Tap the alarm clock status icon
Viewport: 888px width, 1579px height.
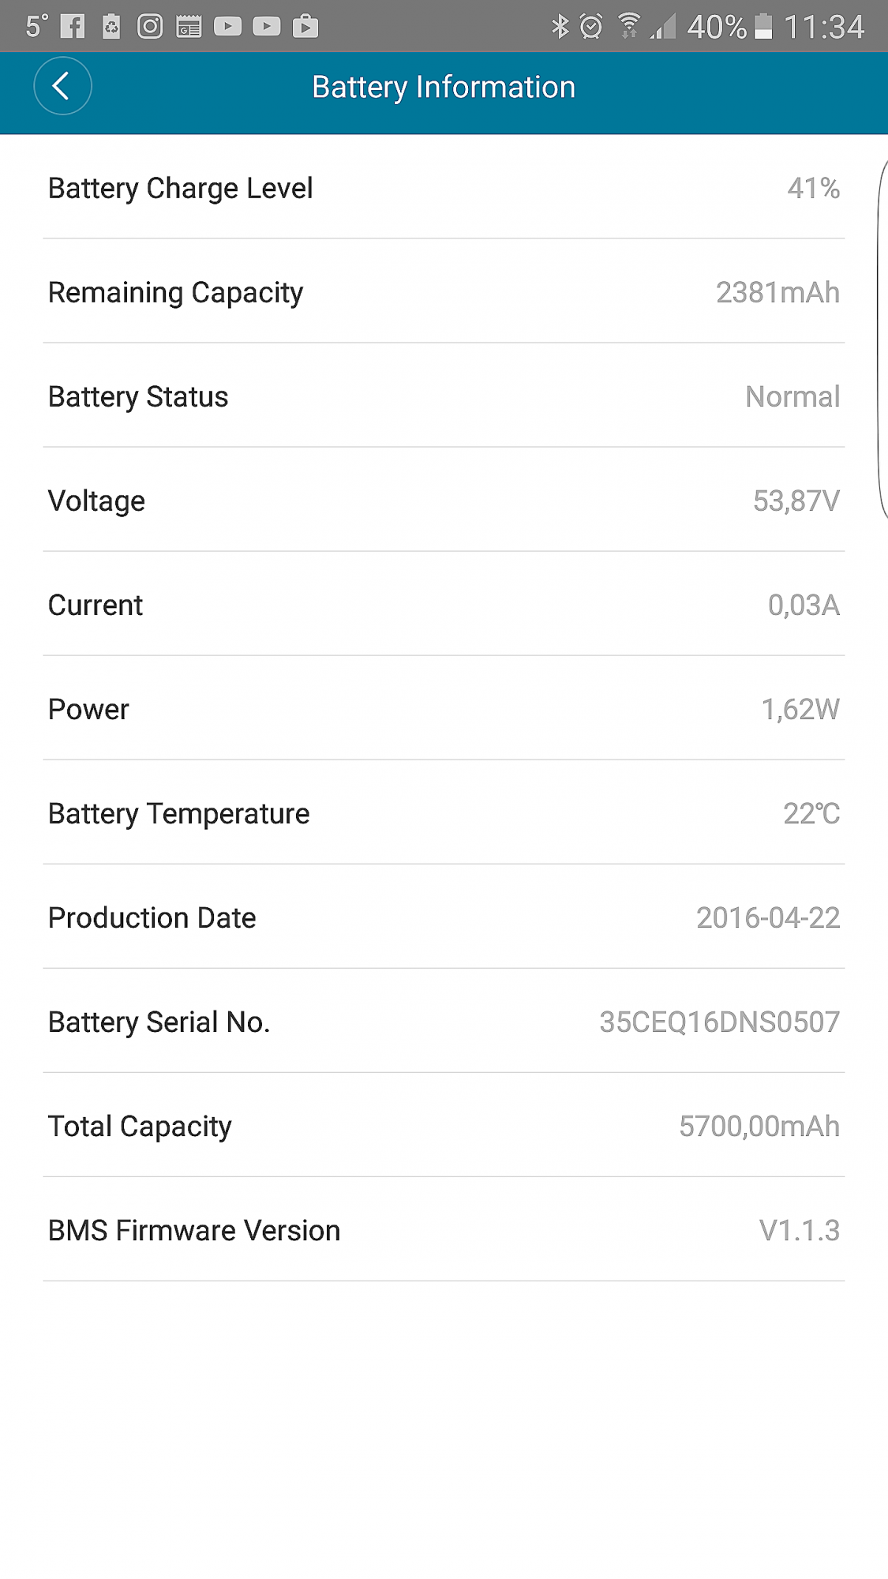pos(591,27)
